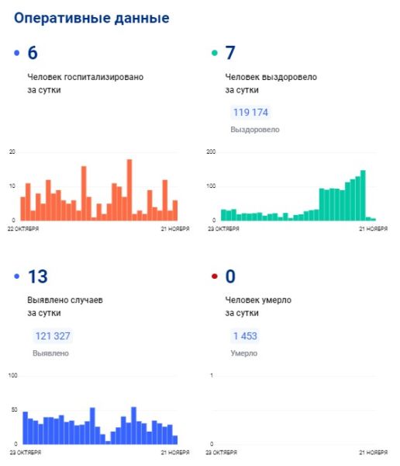This screenshot has width=400, height=466.
Task: Click the 'Оперативные данные' heading
Action: 91,18
